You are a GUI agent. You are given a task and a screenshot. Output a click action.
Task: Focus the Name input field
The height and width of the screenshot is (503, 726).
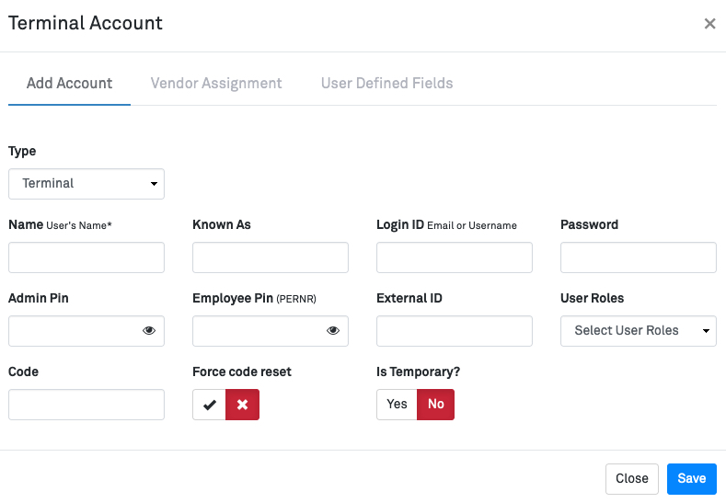[86, 257]
